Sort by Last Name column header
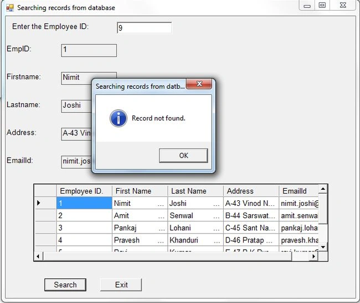Image resolution: width=360 pixels, height=303 pixels. point(196,191)
